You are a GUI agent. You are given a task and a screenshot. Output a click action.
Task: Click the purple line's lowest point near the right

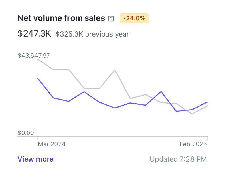[177, 111]
